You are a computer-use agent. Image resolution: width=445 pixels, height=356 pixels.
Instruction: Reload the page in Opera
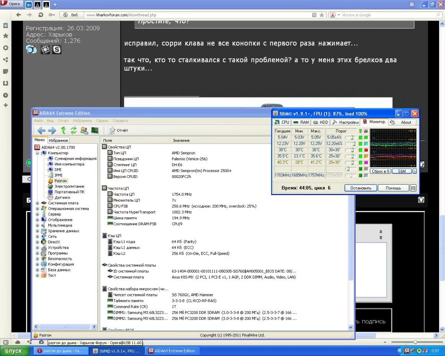(x=40, y=15)
